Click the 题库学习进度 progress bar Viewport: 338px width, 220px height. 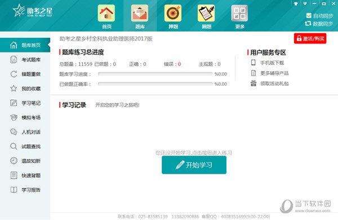[155, 74]
